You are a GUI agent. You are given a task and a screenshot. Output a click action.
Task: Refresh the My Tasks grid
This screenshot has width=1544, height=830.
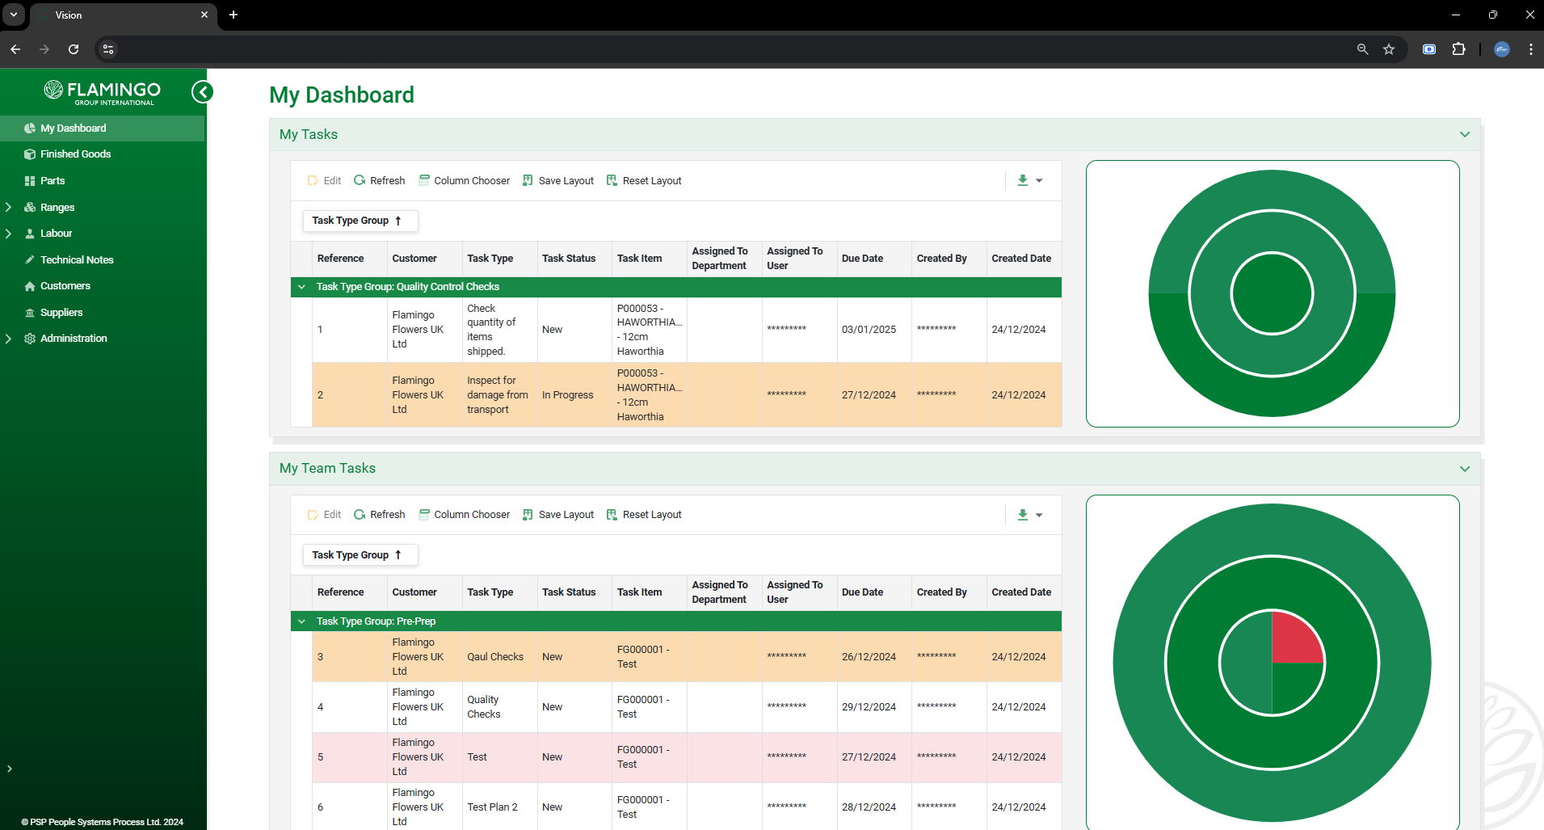[x=380, y=181]
